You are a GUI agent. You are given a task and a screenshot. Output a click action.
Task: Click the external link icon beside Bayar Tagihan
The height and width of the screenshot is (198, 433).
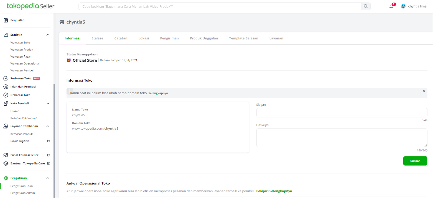[48, 141]
